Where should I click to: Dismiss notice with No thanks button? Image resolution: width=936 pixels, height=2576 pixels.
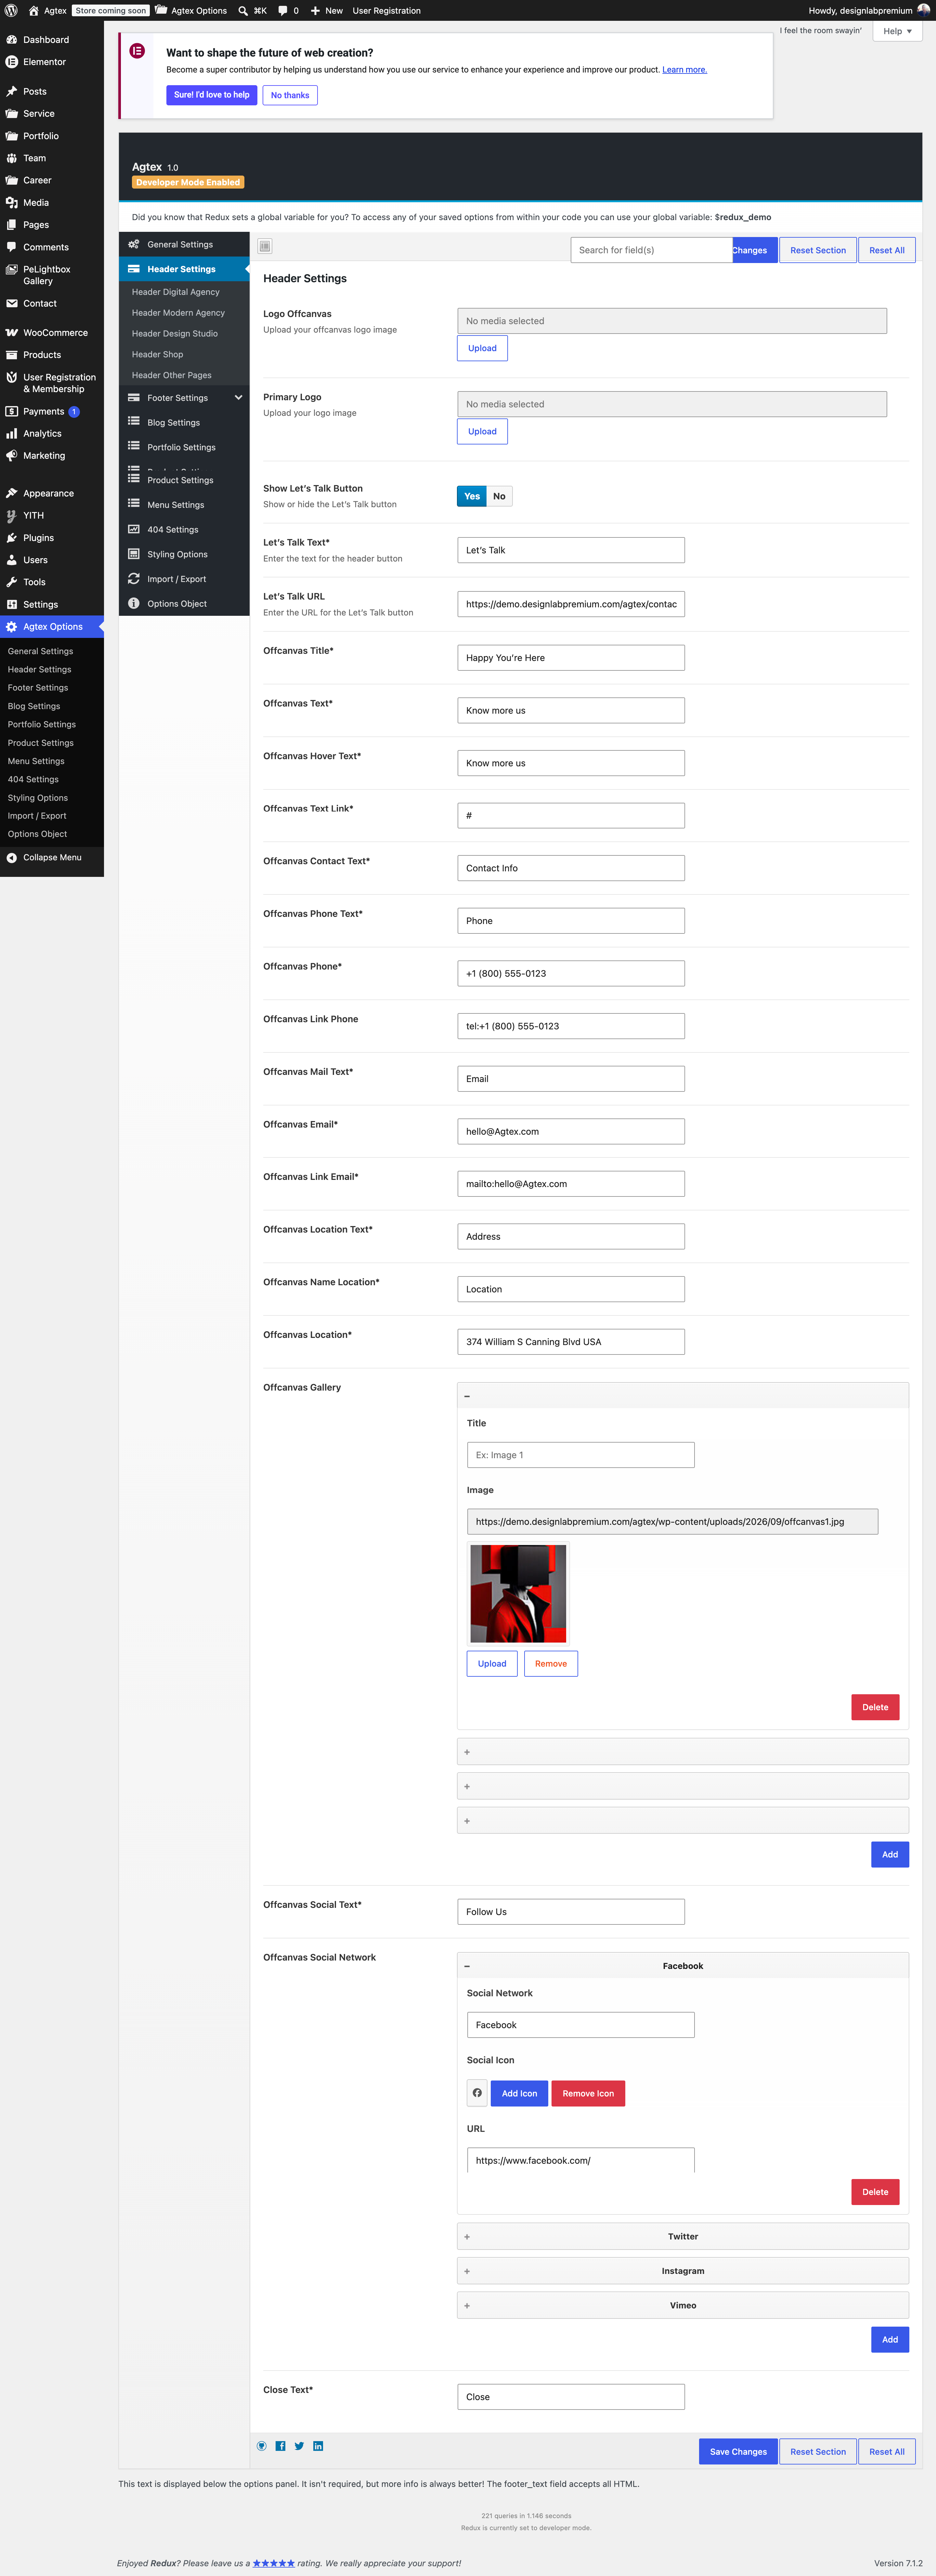pos(290,95)
